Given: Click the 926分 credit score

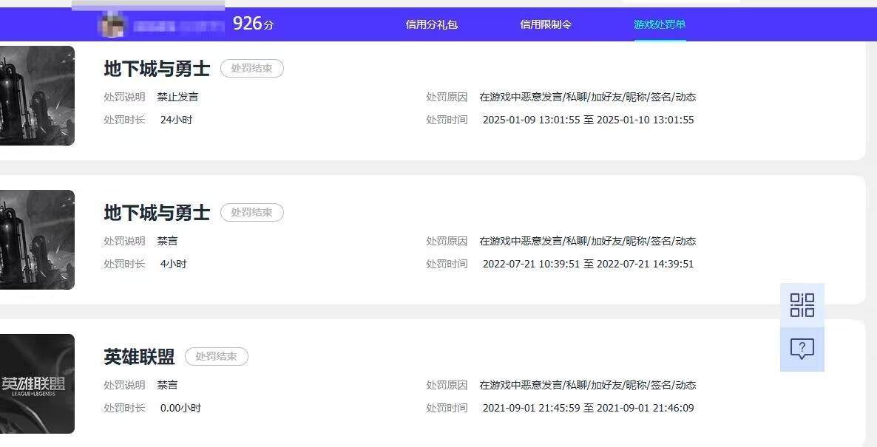Looking at the screenshot, I should [x=254, y=24].
